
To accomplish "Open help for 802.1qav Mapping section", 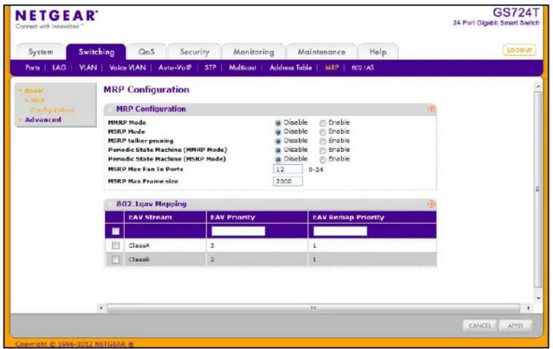I will click(x=432, y=204).
